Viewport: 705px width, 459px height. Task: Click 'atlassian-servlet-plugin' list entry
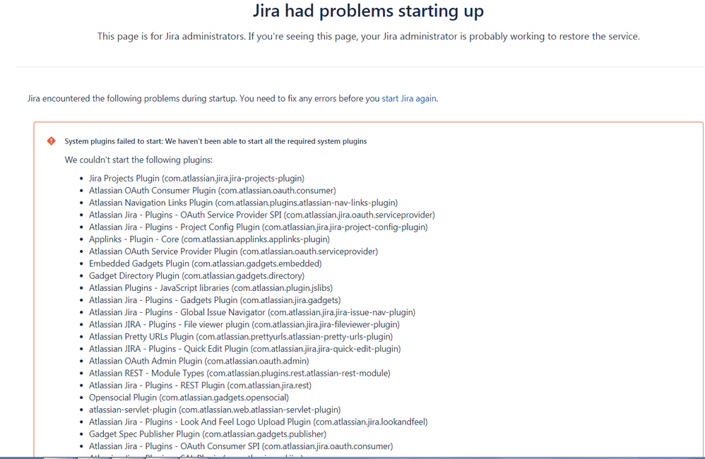pos(215,409)
